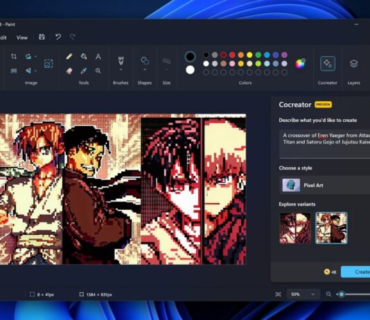Click the first empty custom color slot
This screenshot has width=370, height=320.
pyautogui.click(x=206, y=73)
